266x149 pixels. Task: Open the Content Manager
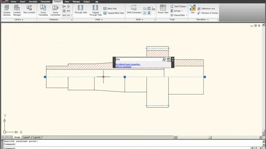coord(17,10)
